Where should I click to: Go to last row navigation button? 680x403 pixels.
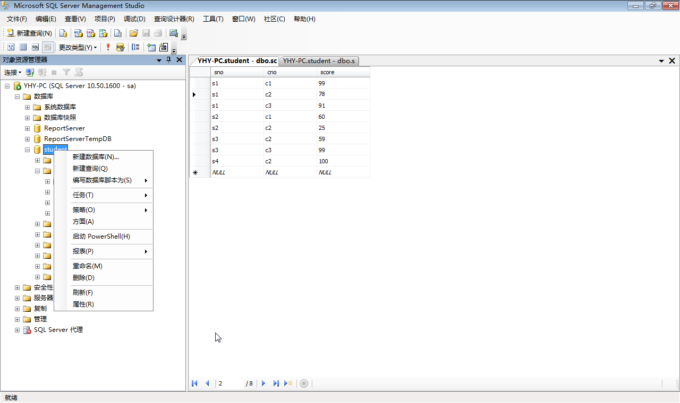click(x=276, y=383)
